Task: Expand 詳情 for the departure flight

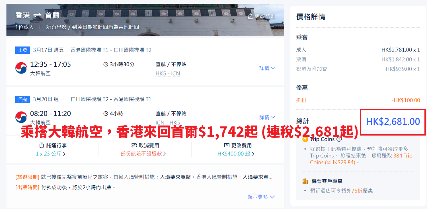Action: [267, 68]
